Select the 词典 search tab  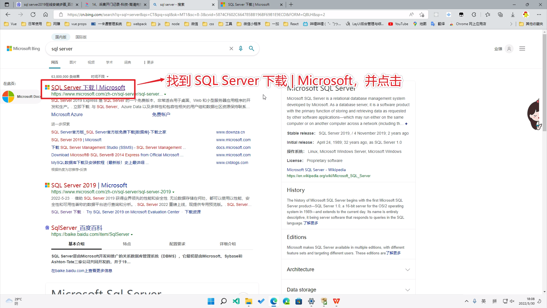(128, 62)
